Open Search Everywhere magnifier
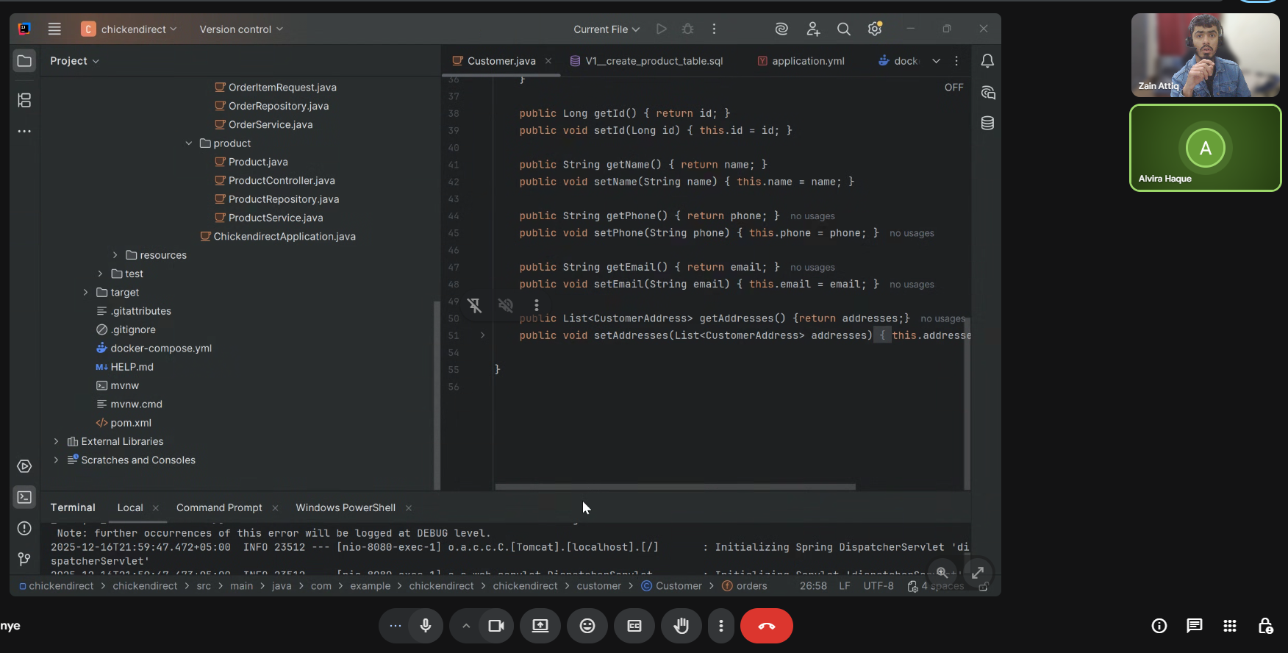The width and height of the screenshot is (1288, 653). pos(843,29)
